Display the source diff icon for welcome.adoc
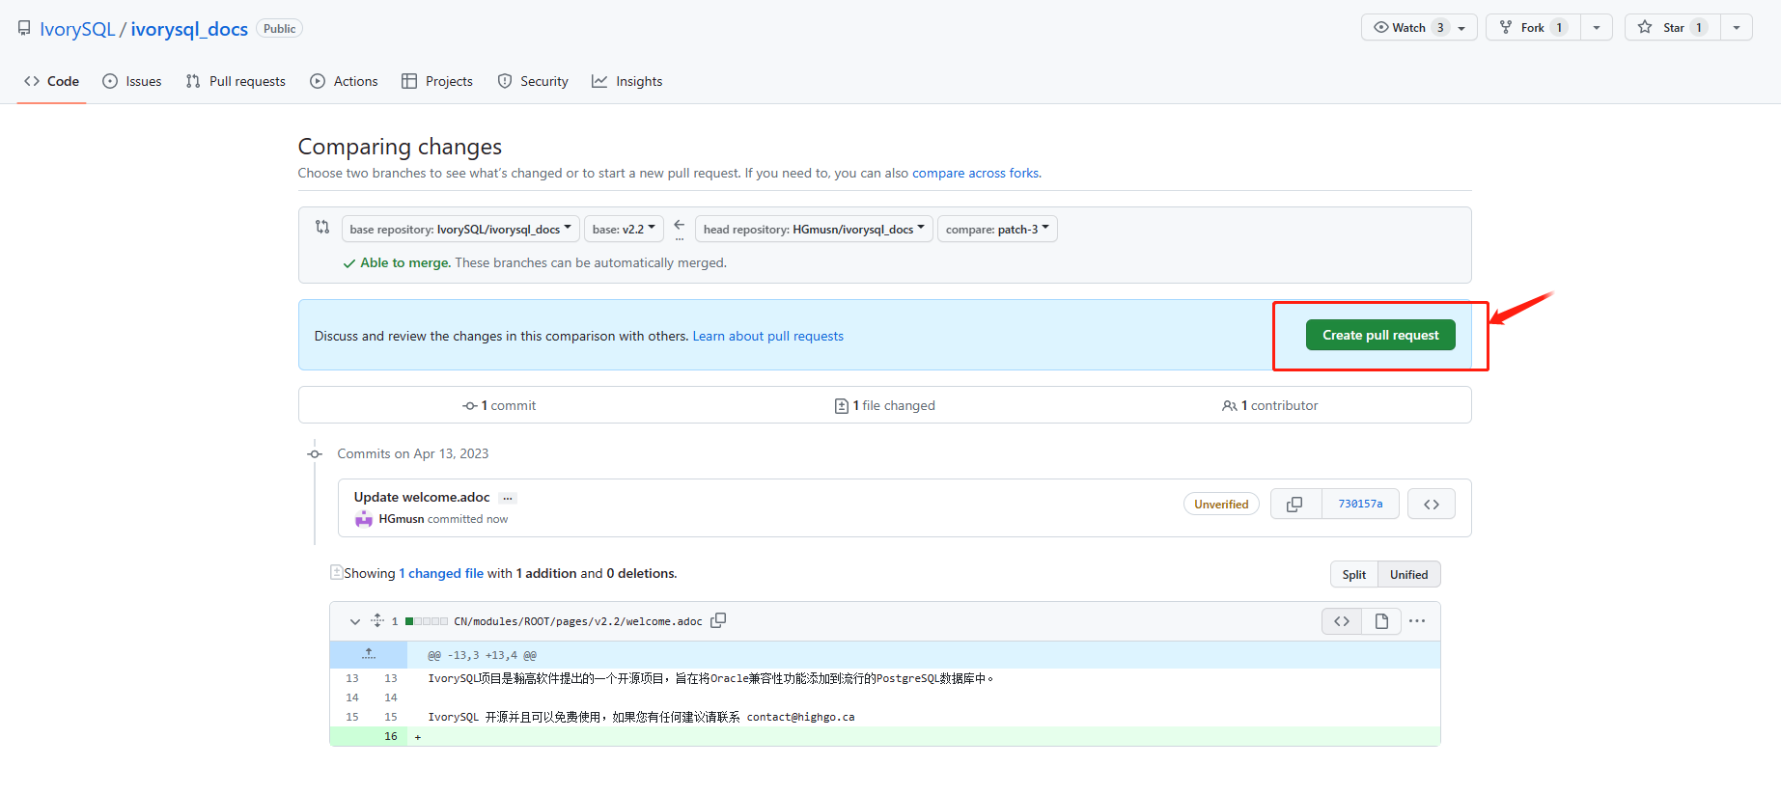Screen dimensions: 1781x793 click(x=1341, y=621)
